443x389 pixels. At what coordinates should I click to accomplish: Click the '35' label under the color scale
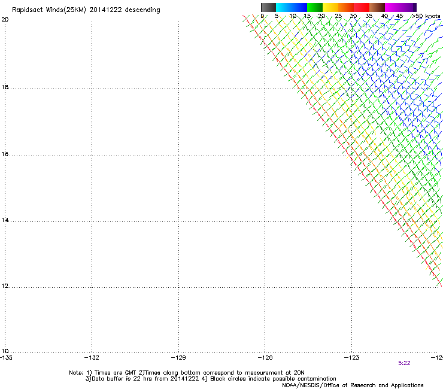[369, 16]
